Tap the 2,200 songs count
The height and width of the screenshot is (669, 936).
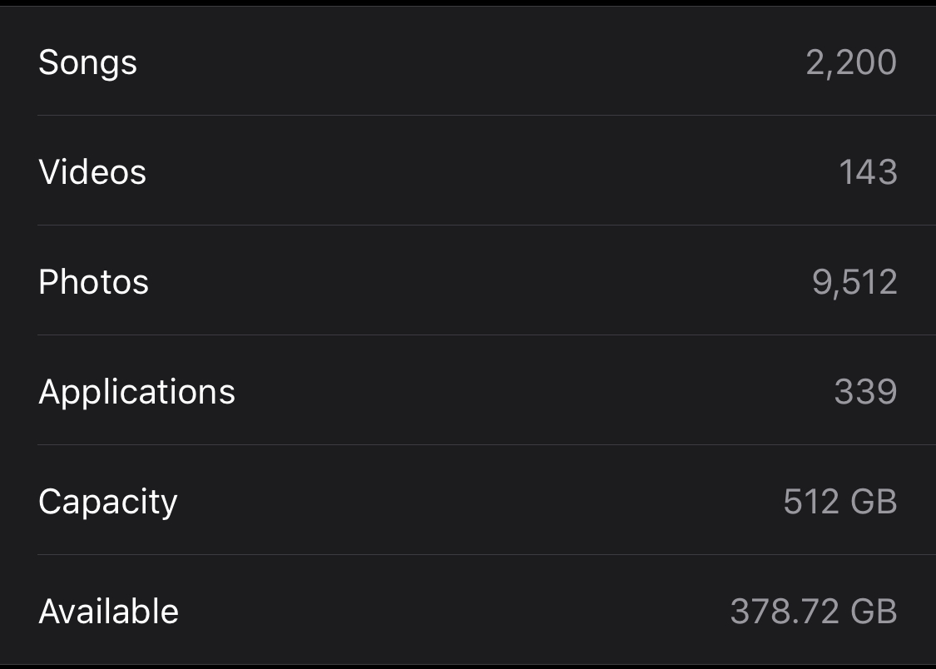pyautogui.click(x=851, y=62)
